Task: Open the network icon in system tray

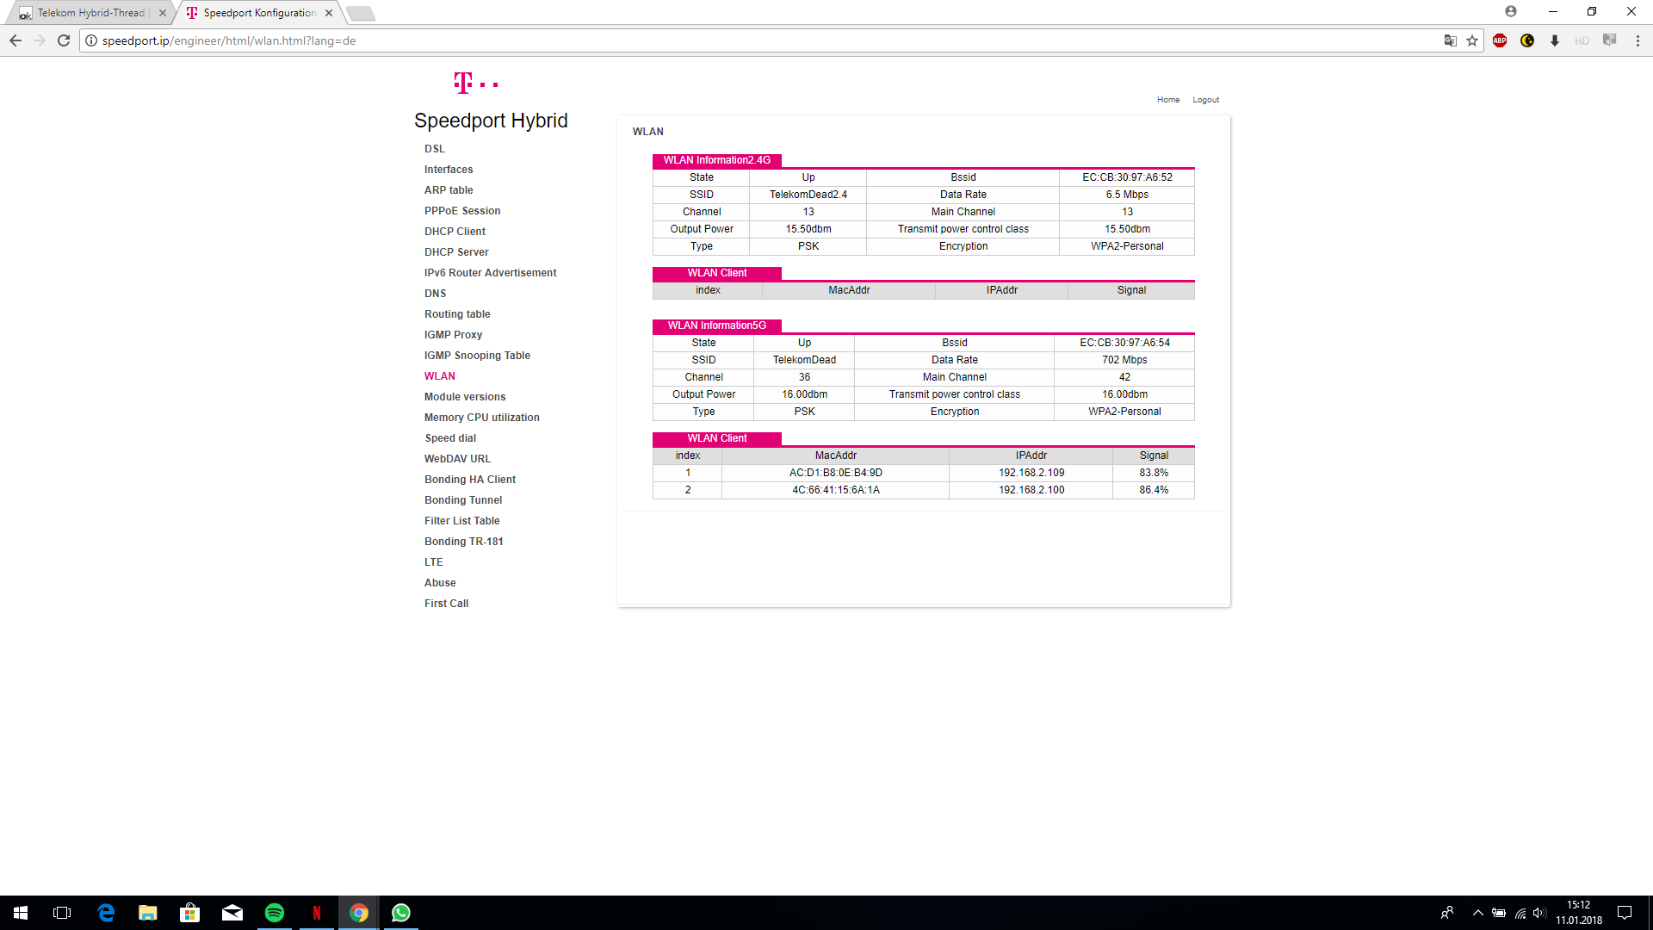Action: [1520, 913]
